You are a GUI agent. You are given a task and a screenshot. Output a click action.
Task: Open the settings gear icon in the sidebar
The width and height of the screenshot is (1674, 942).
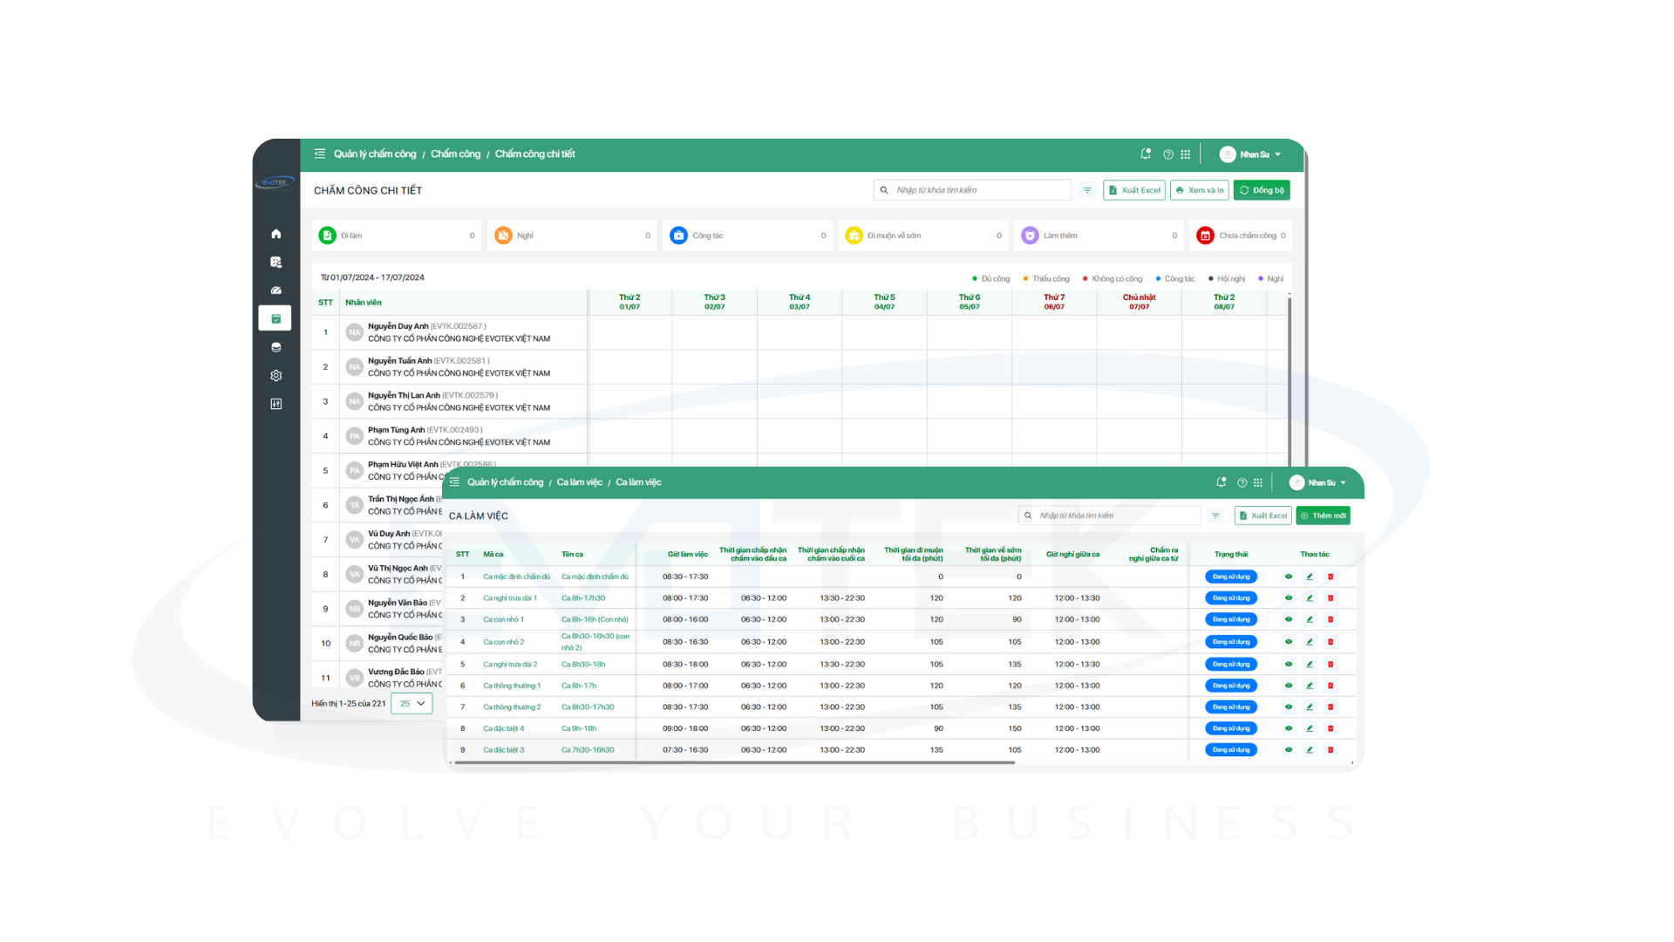276,376
